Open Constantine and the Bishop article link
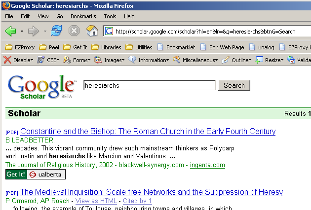The height and width of the screenshot is (210, 311). pyautogui.click(x=148, y=132)
